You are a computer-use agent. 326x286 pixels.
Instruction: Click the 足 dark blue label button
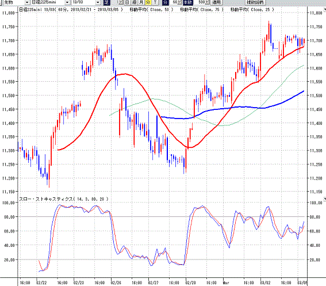point(107,2)
